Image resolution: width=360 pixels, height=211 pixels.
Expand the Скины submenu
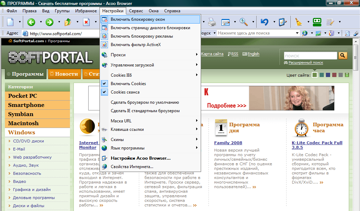click(x=150, y=139)
